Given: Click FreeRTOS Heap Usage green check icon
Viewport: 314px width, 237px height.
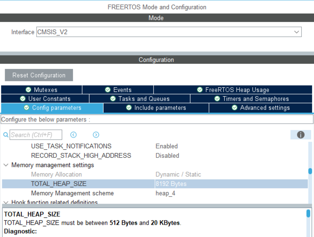Looking at the screenshot, I should (200, 90).
